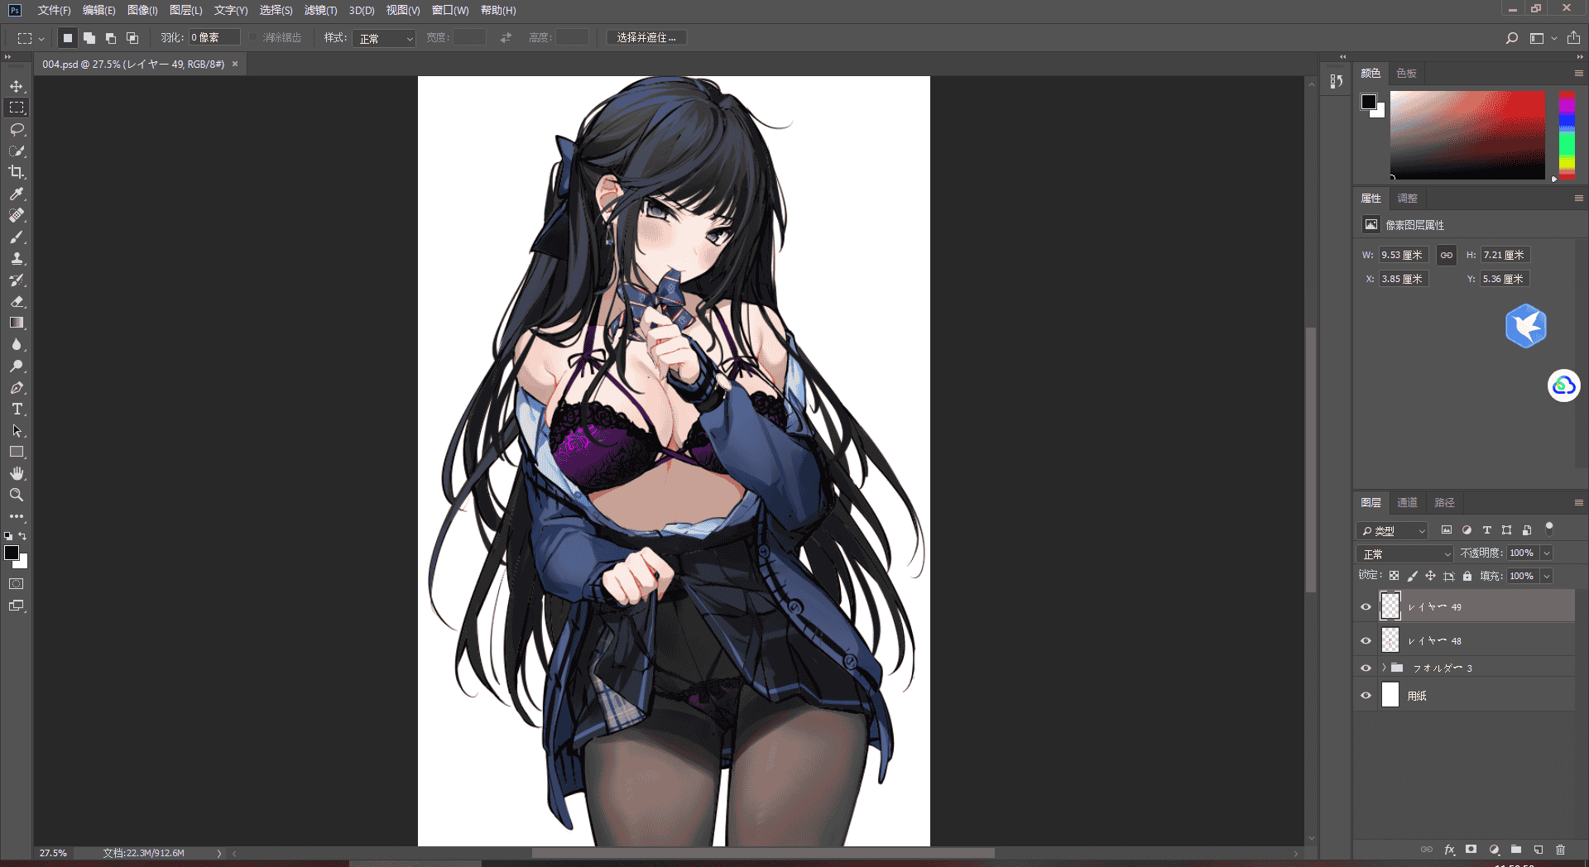Toggle visibility of フォルダー 3 group
This screenshot has height=867, width=1589.
pos(1366,668)
